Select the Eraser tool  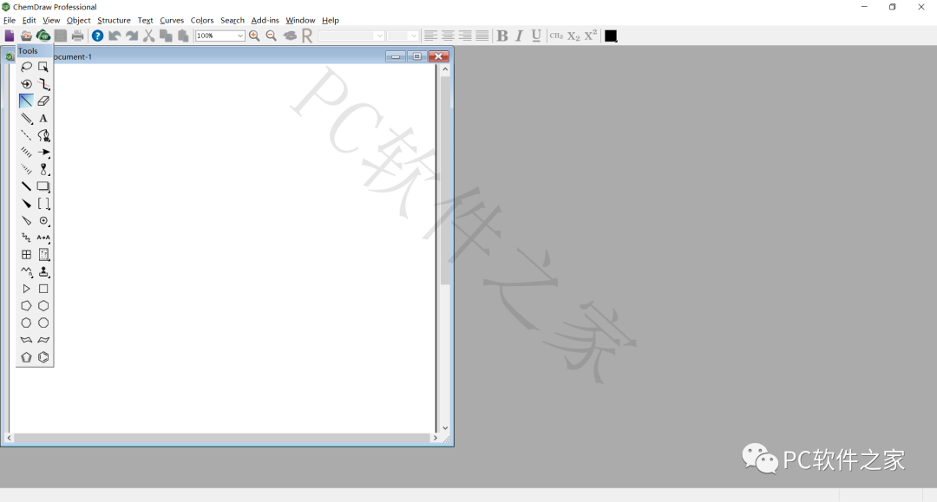coord(43,101)
